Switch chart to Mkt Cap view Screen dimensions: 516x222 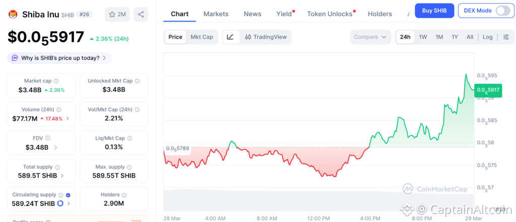pos(202,37)
